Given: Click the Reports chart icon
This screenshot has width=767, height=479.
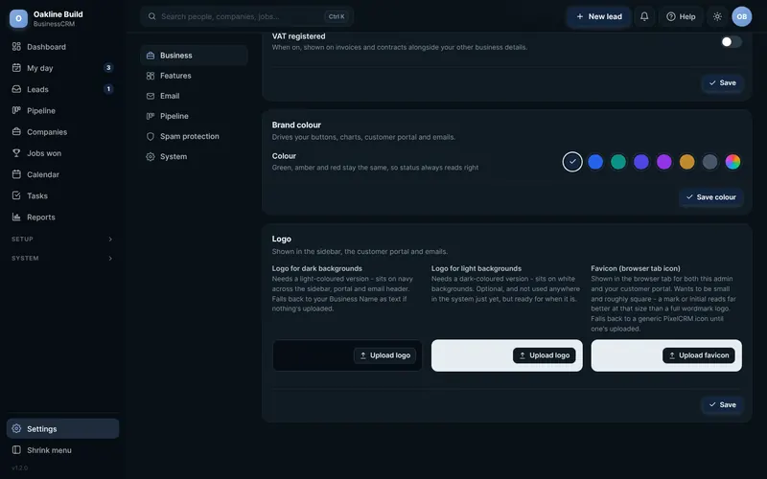Looking at the screenshot, I should coord(16,217).
